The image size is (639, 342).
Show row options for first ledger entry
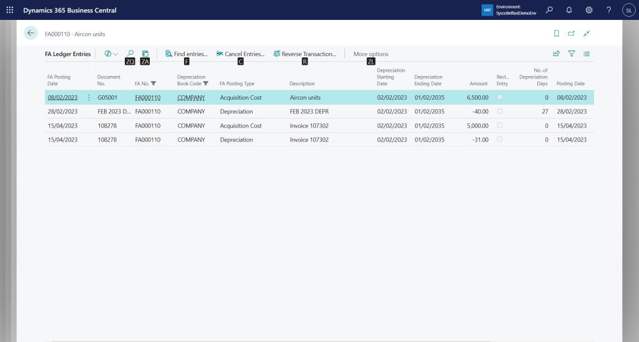(89, 98)
